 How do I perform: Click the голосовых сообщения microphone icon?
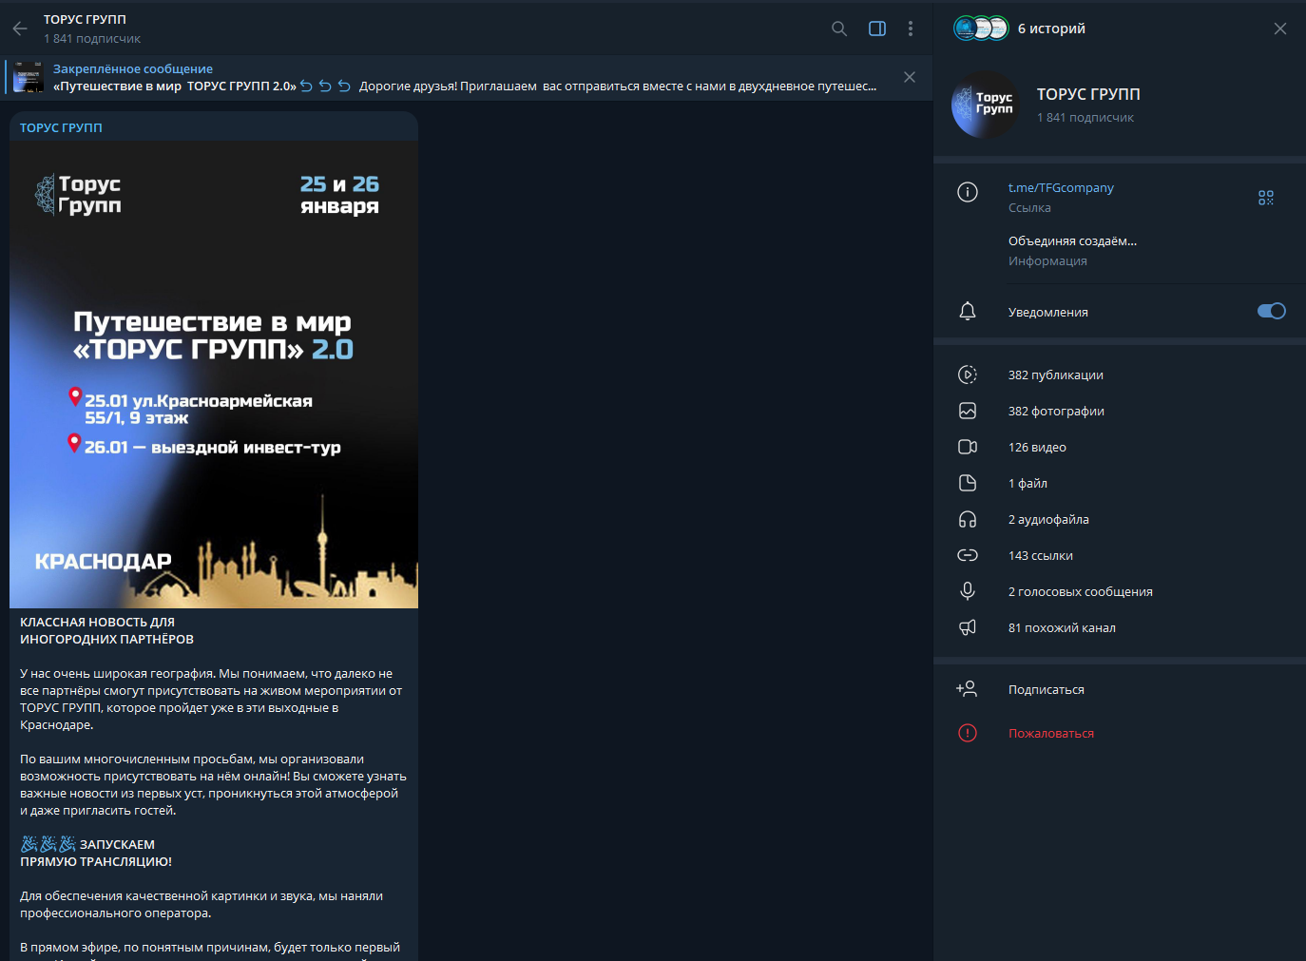tap(968, 591)
